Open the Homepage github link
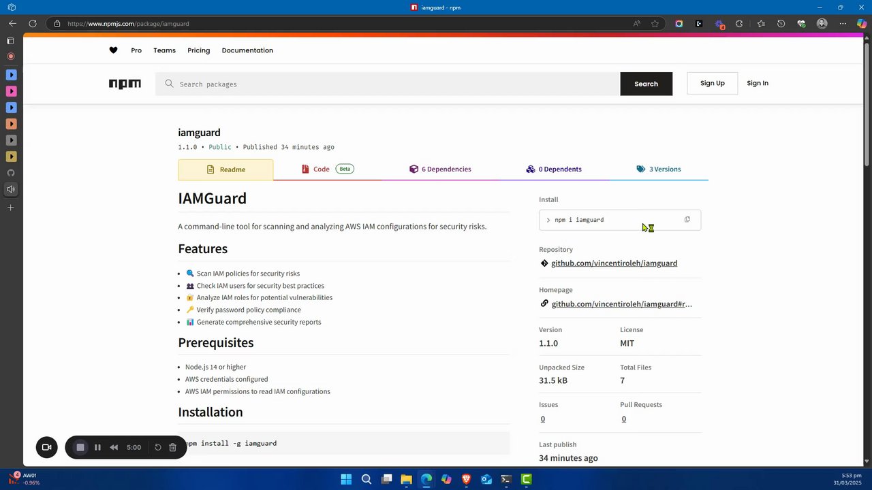This screenshot has width=872, height=490. [x=621, y=304]
